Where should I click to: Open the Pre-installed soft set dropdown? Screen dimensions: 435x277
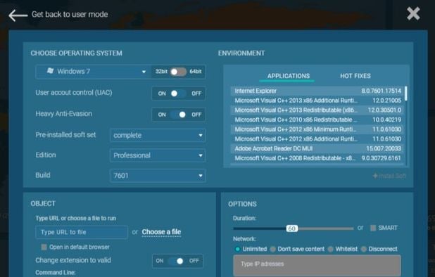pos(158,135)
